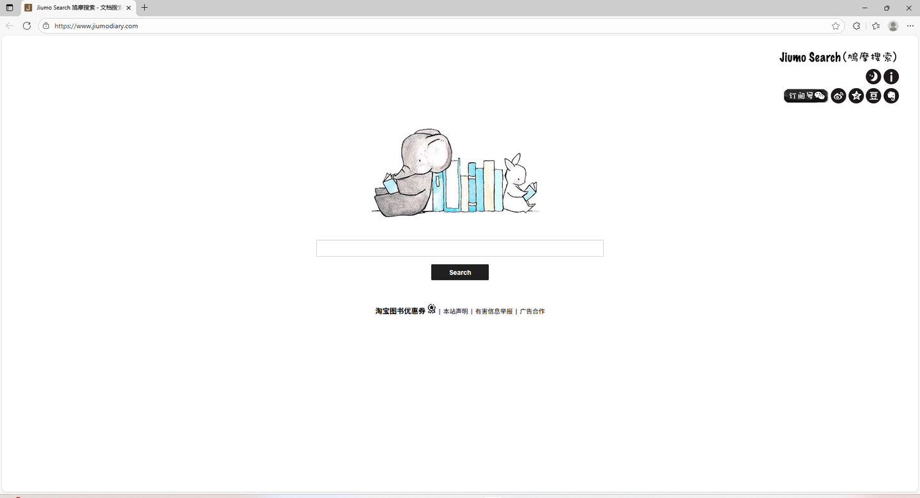Toggle night mode with the moon icon
Image resolution: width=920 pixels, height=498 pixels.
coord(873,77)
